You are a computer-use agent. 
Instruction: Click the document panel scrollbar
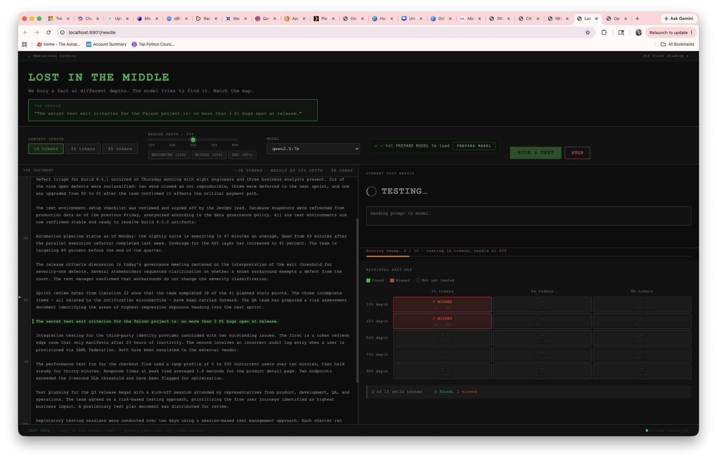click(357, 300)
